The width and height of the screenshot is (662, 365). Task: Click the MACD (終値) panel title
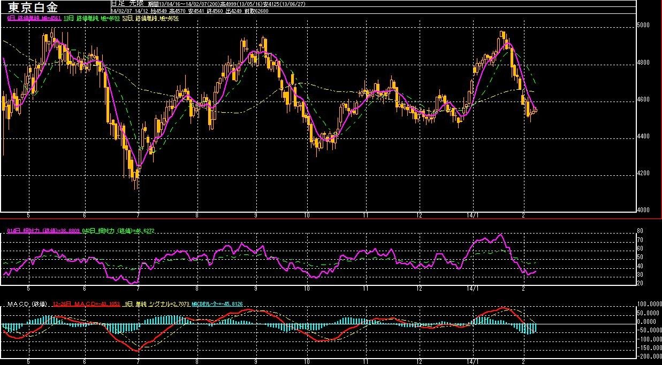pyautogui.click(x=26, y=304)
